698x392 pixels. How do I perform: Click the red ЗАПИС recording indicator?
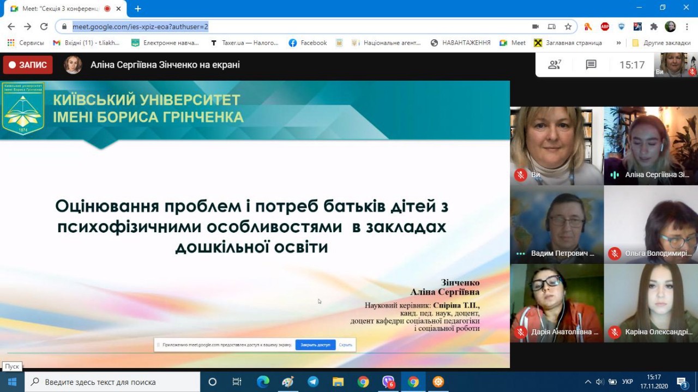coord(28,65)
